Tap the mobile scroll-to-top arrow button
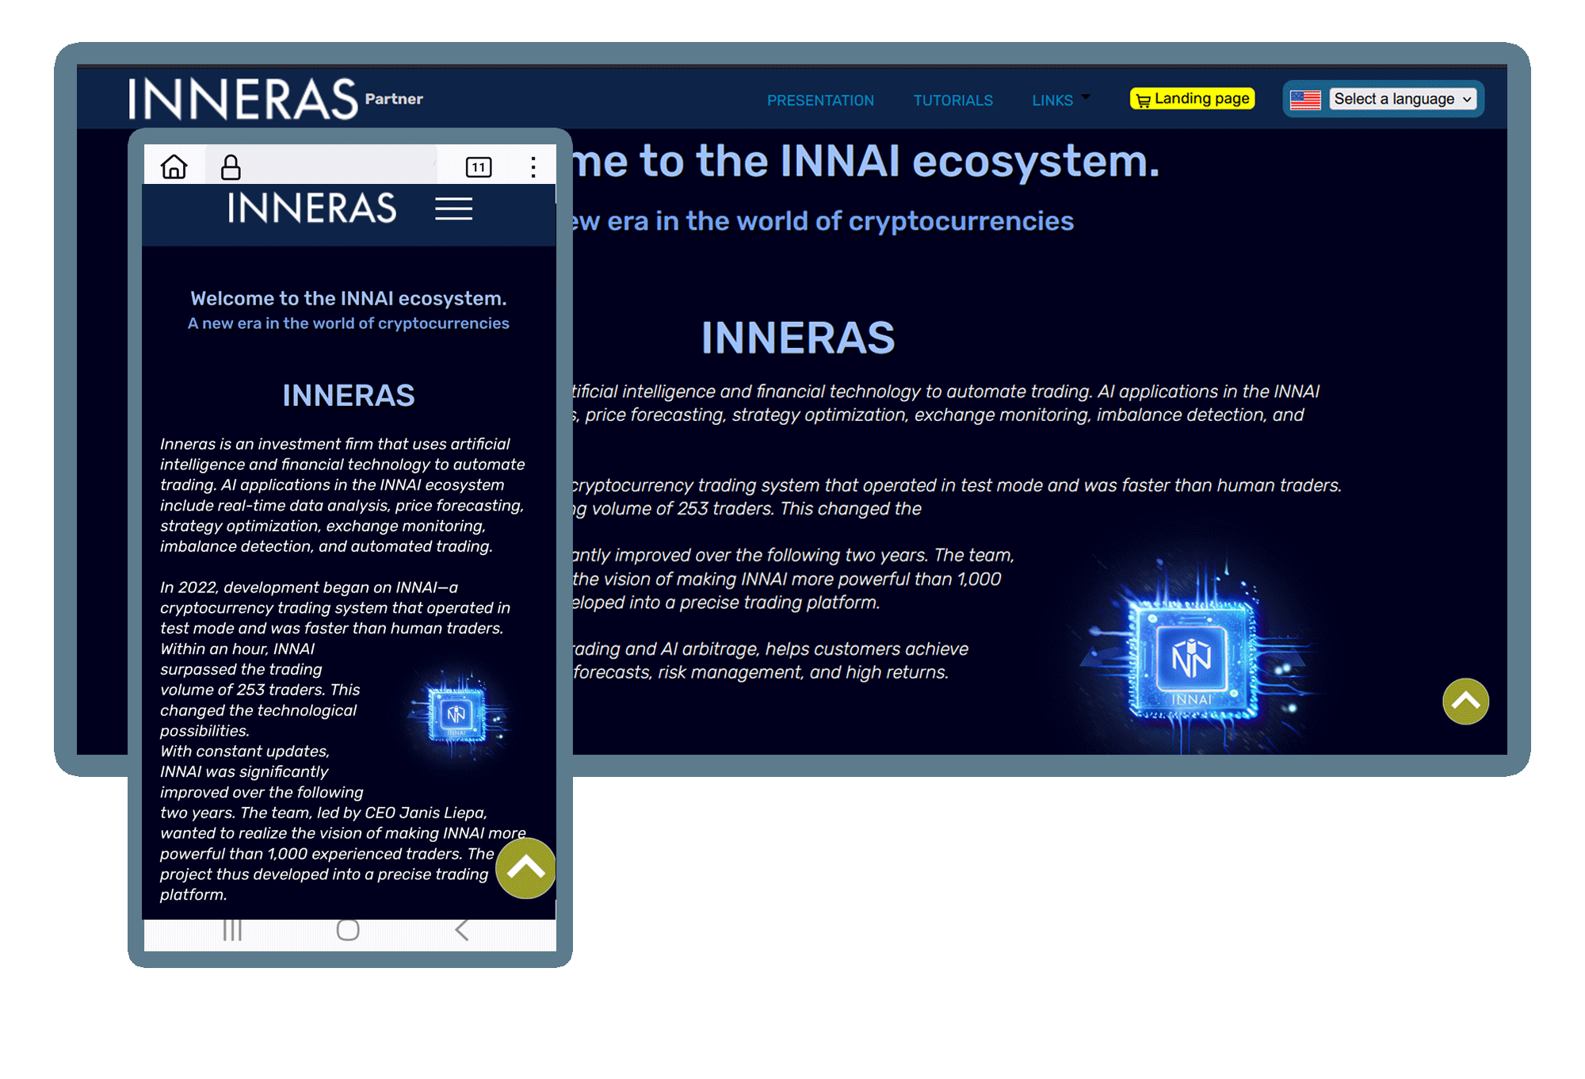The height and width of the screenshot is (1079, 1585). click(525, 868)
